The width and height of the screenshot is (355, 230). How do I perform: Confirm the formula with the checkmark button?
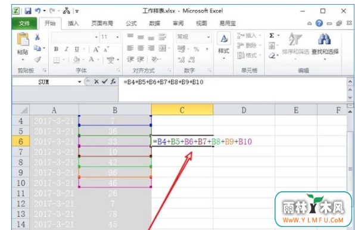coord(104,82)
